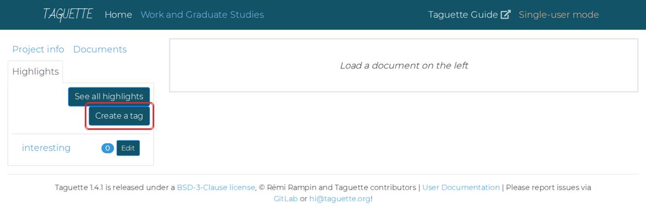Click the See all highlights button
Viewport: 646px width, 215px height.
point(109,97)
